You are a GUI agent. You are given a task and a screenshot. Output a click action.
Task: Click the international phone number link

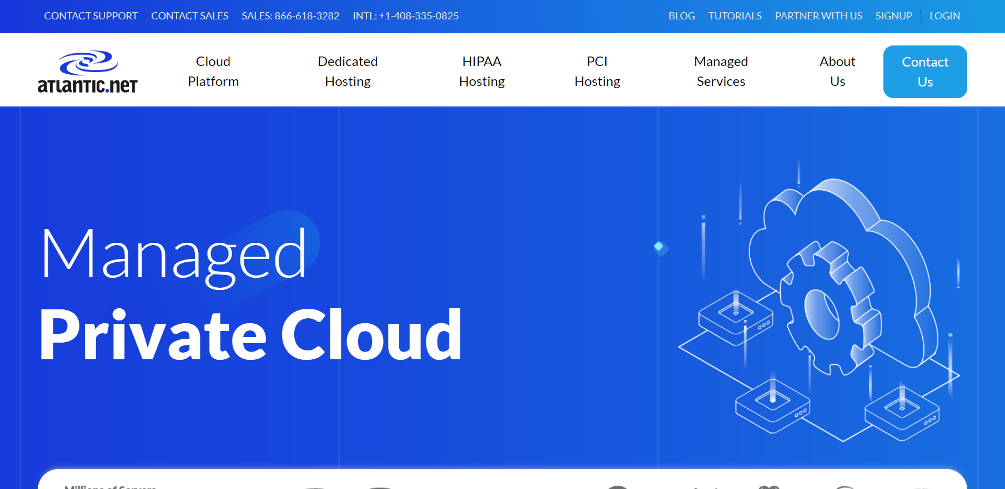click(406, 16)
